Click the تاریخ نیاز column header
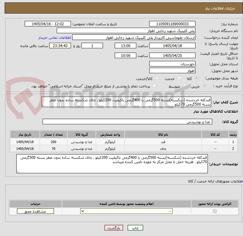This screenshot has height=236, width=243. click(x=25, y=134)
